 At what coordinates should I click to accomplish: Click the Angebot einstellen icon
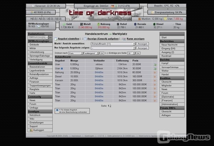(x=56, y=39)
